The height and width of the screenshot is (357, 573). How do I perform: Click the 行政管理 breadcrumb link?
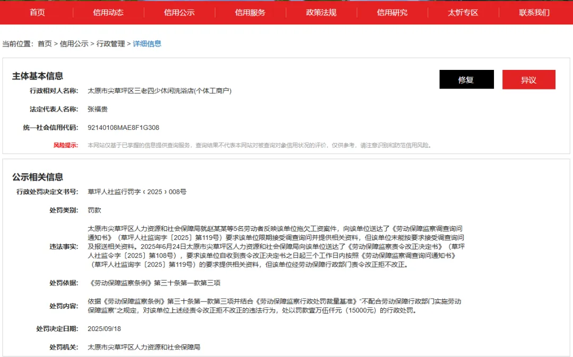110,44
